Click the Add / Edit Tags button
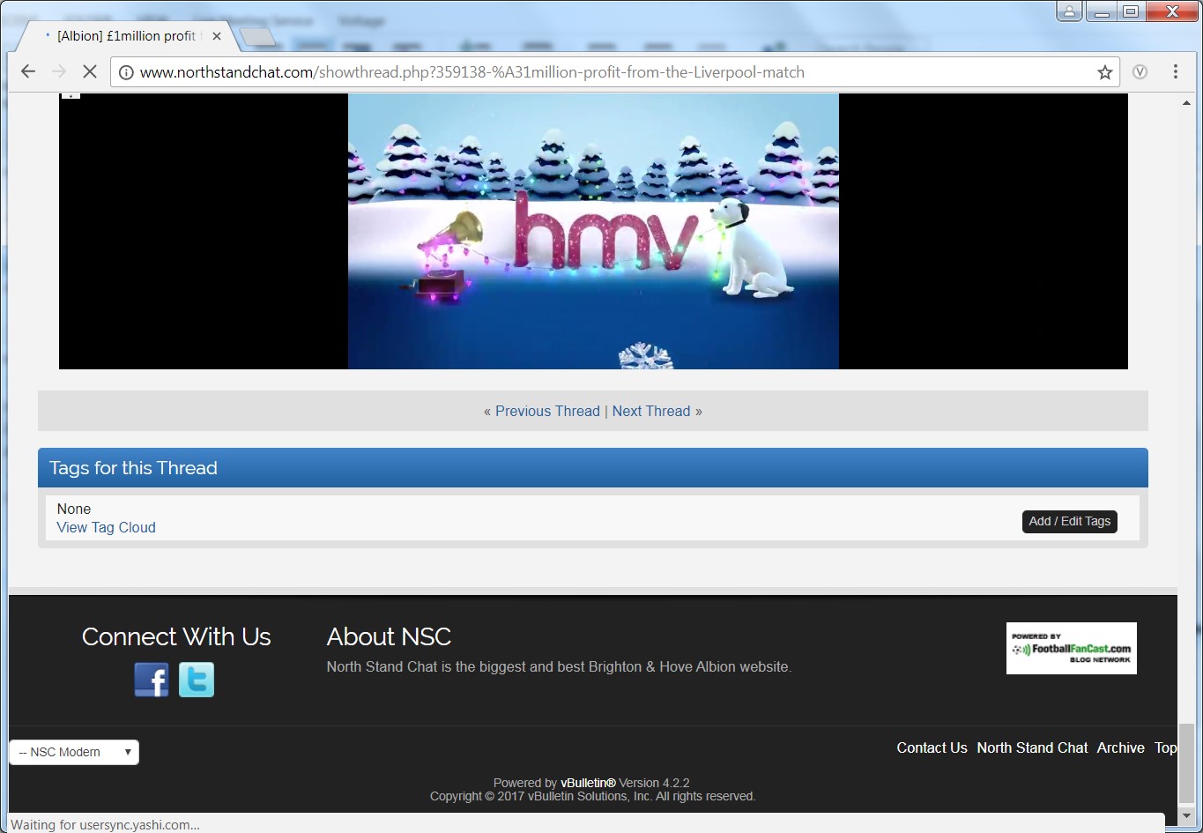The width and height of the screenshot is (1203, 833). pos(1070,521)
